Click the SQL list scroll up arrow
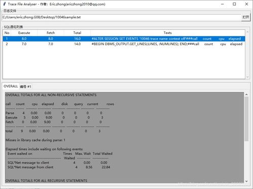Viewport: 253px width, 189px height. coord(247,31)
